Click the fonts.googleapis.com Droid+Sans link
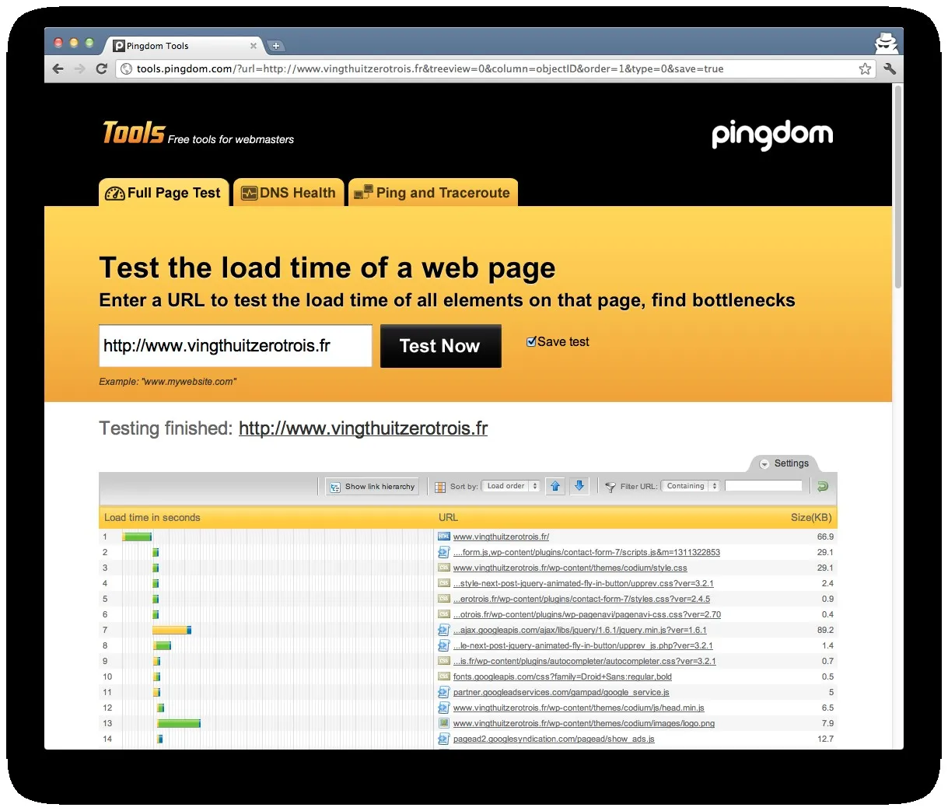Screen dimensions: 948x811 pos(562,676)
